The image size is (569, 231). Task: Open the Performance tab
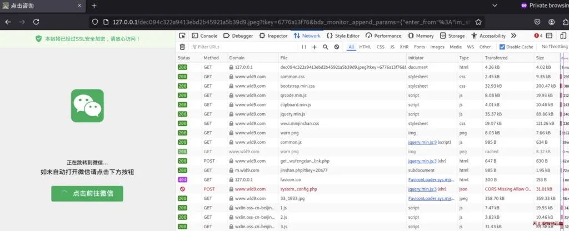click(383, 36)
